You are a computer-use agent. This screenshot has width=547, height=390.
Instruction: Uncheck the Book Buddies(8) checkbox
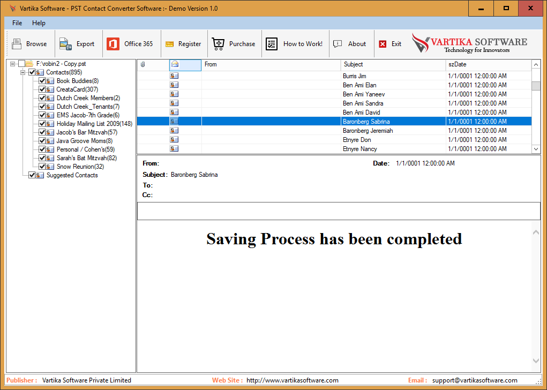[42, 81]
